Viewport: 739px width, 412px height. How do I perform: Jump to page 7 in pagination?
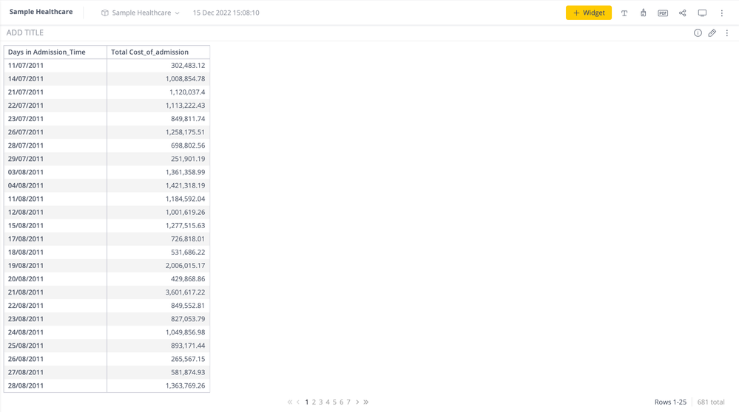click(348, 402)
